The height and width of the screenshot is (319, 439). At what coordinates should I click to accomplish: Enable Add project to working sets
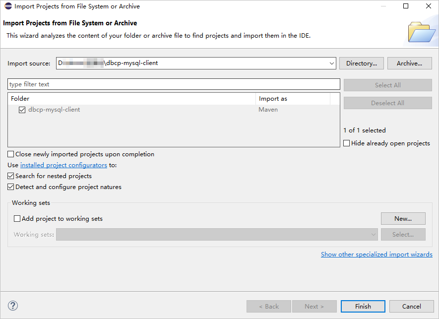tap(17, 219)
